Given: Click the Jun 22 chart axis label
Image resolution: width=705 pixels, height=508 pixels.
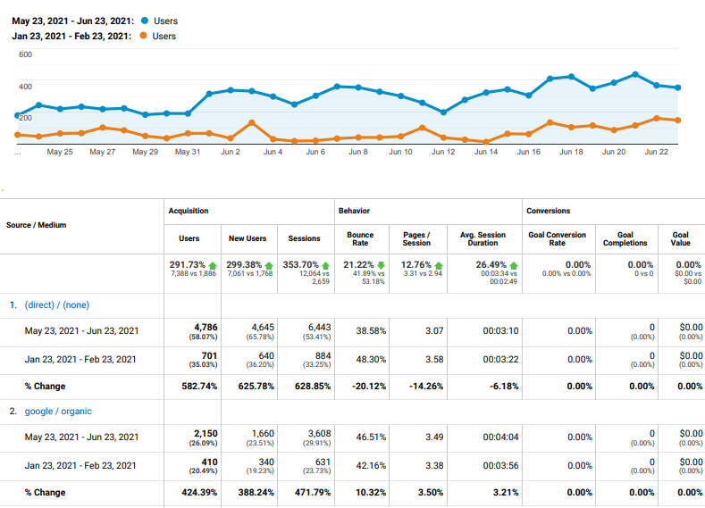Looking at the screenshot, I should point(657,152).
